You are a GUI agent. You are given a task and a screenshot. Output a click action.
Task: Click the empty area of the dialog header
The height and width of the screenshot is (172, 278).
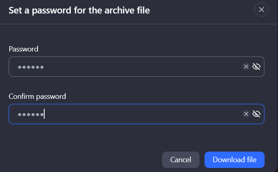click(x=201, y=10)
